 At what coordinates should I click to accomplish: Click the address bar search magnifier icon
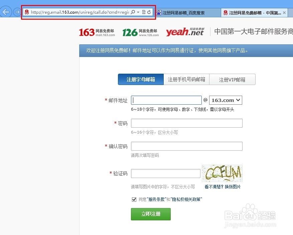pos(133,12)
